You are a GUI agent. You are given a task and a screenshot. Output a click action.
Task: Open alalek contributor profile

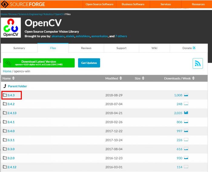pyautogui.click(x=70, y=36)
